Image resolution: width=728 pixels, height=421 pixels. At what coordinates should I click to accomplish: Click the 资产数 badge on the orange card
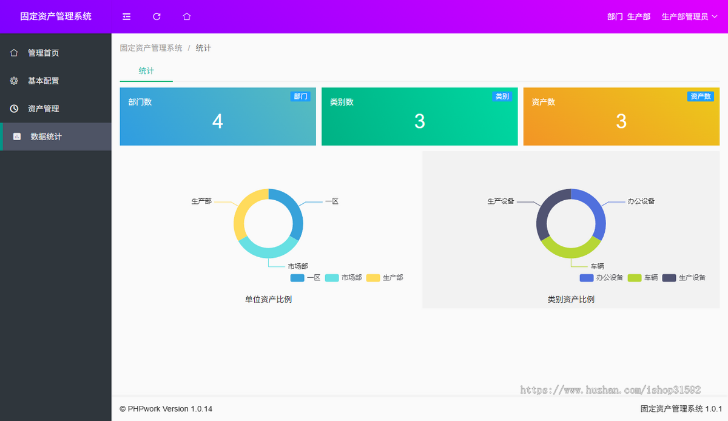(701, 96)
